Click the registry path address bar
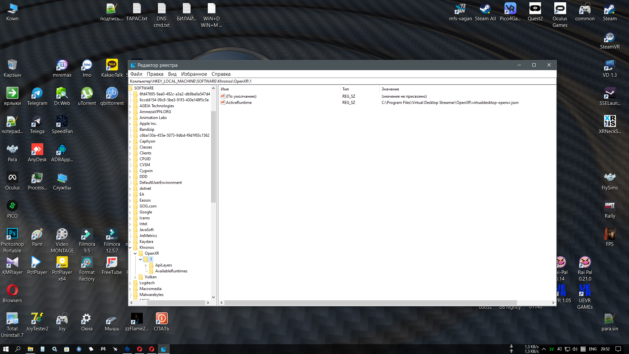This screenshot has width=629, height=354. point(342,81)
